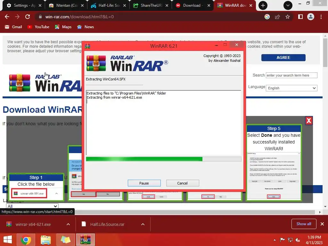328x246 pixels.
Task: Open the Maps bookmark
Action: 63,27
